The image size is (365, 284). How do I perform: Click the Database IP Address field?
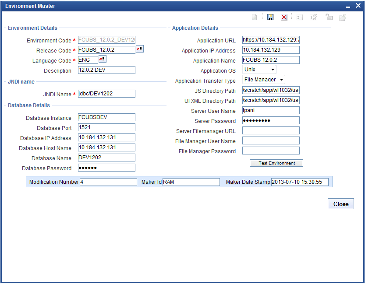tap(106, 137)
